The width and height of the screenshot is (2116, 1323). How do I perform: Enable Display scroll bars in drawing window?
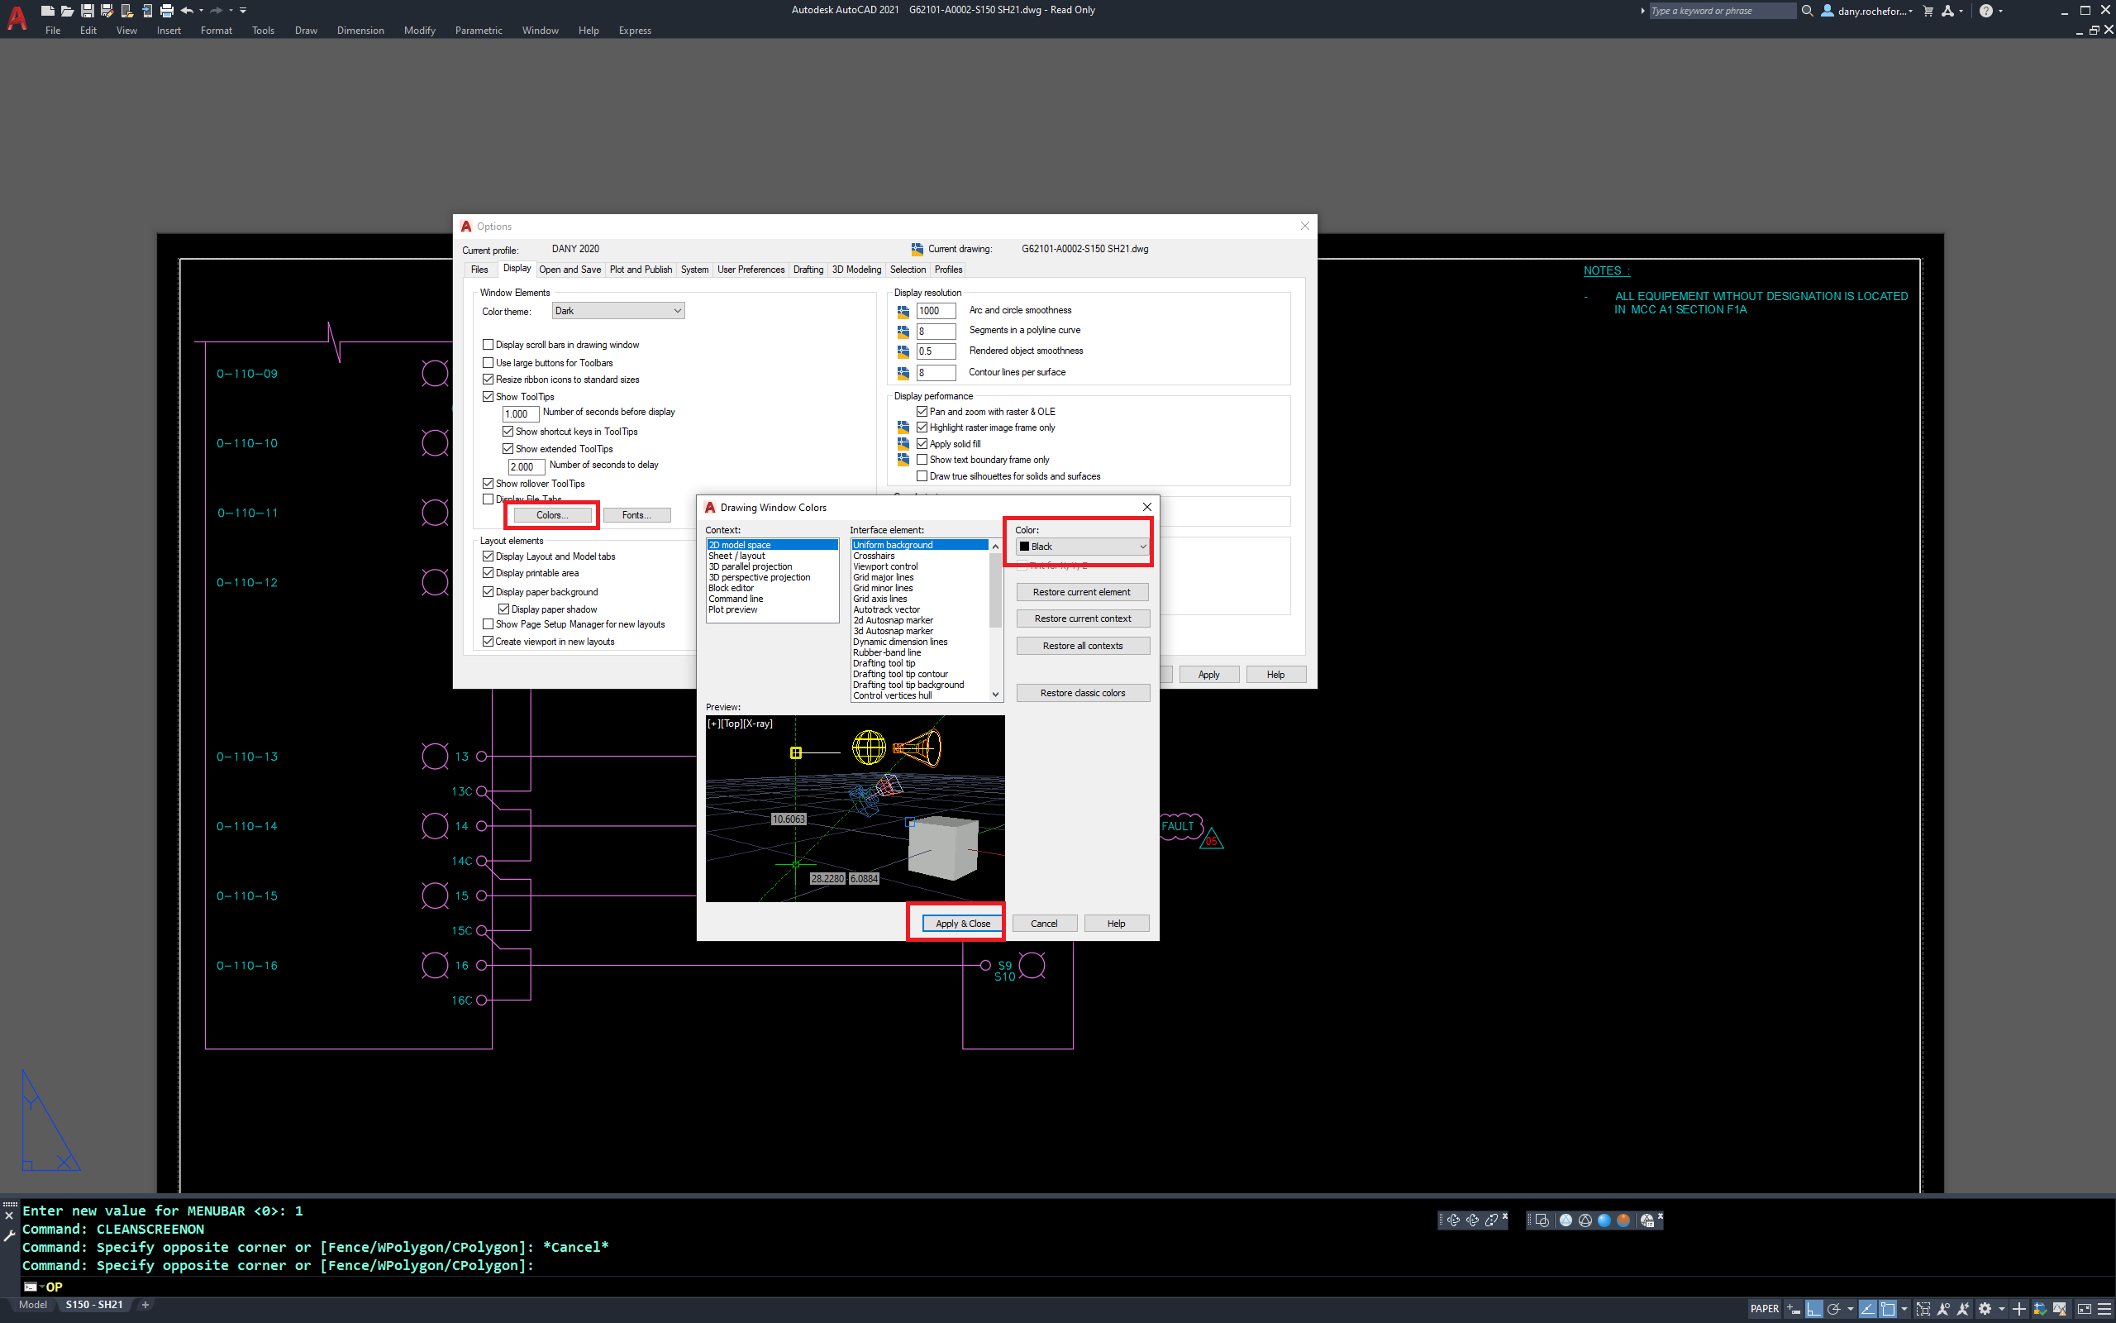488,345
